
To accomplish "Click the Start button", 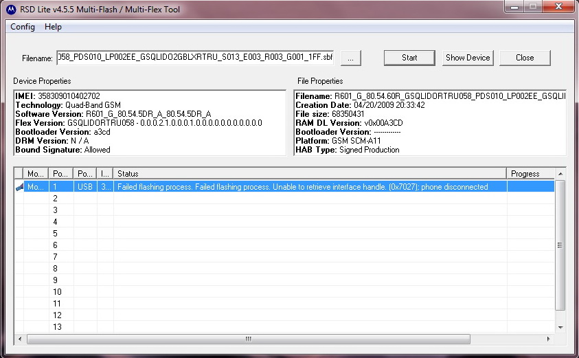I will point(409,58).
